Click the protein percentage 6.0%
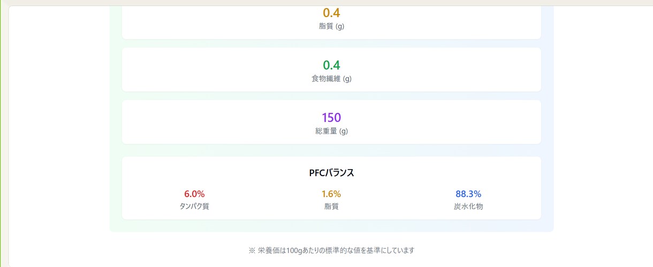Screen dimensions: 653x267 pyautogui.click(x=194, y=194)
